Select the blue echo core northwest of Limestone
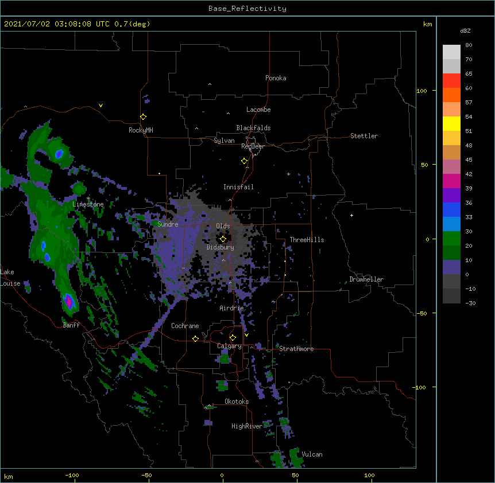 [59, 154]
